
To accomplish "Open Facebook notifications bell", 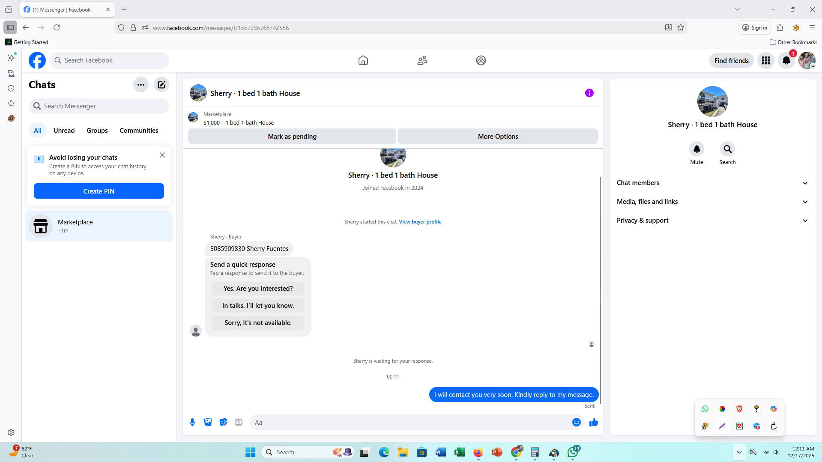I will point(786,60).
